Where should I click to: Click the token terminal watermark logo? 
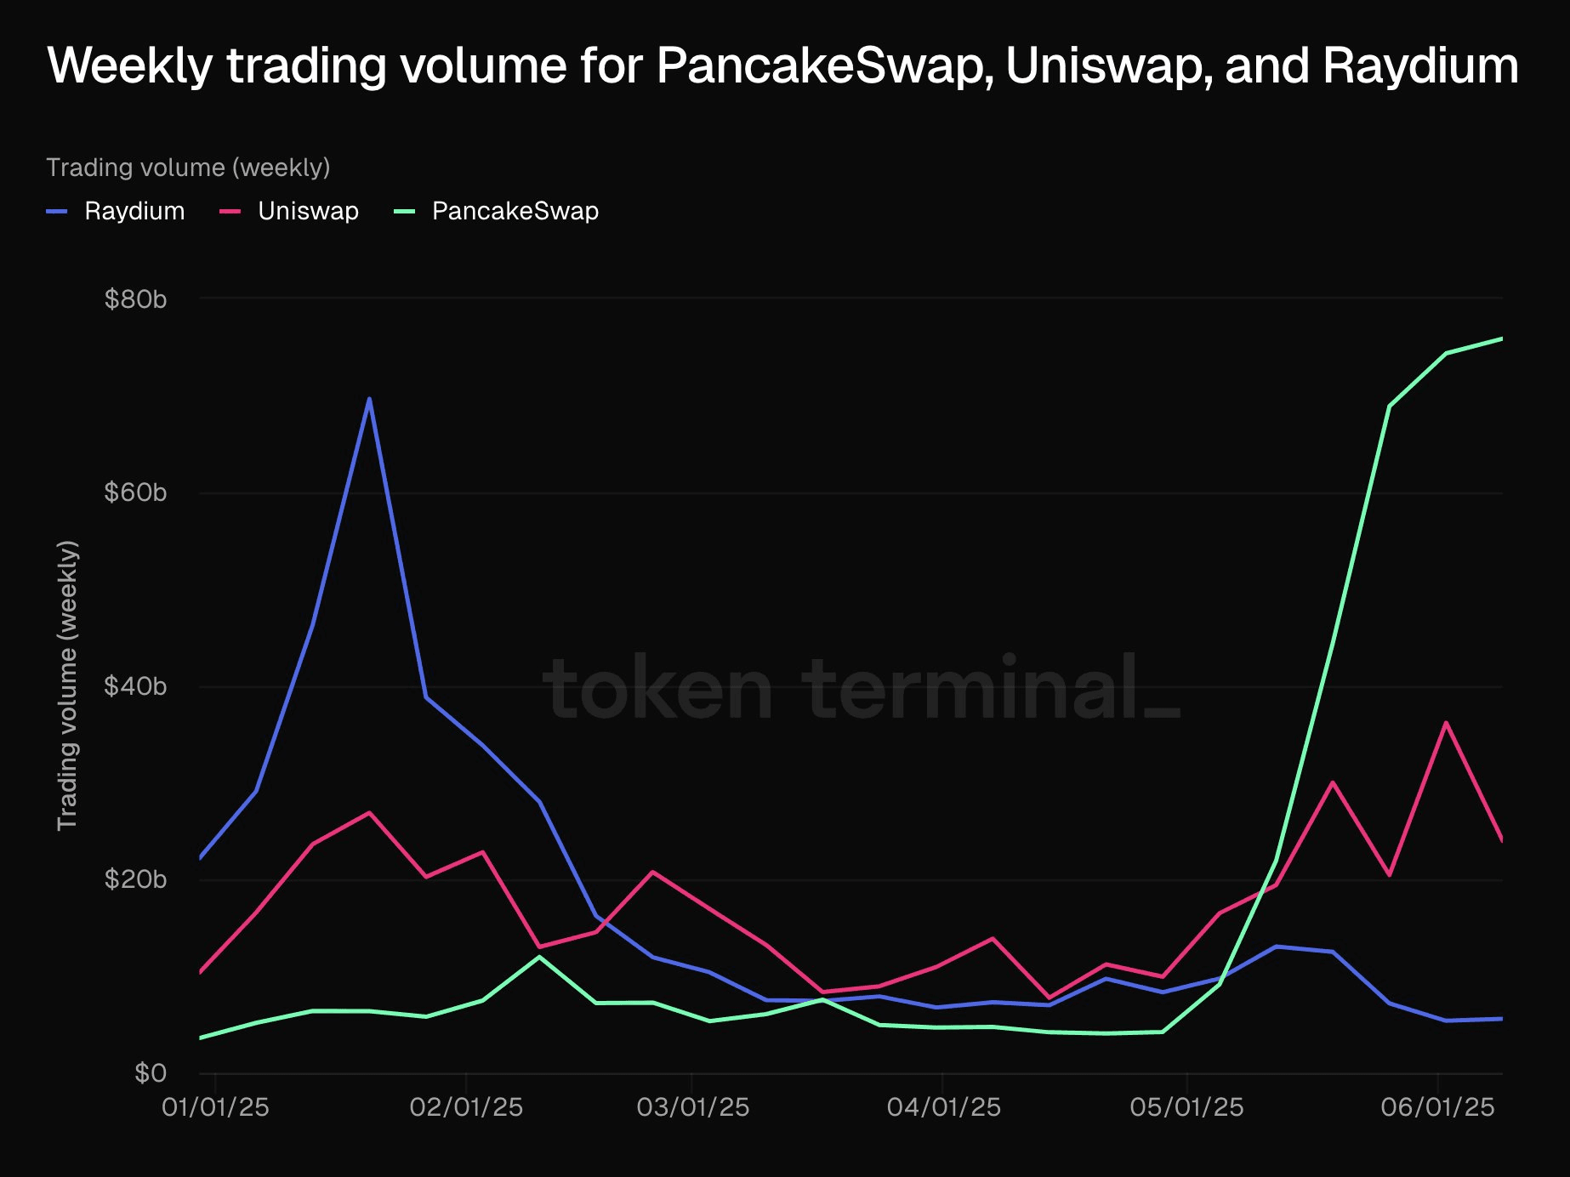[862, 687]
